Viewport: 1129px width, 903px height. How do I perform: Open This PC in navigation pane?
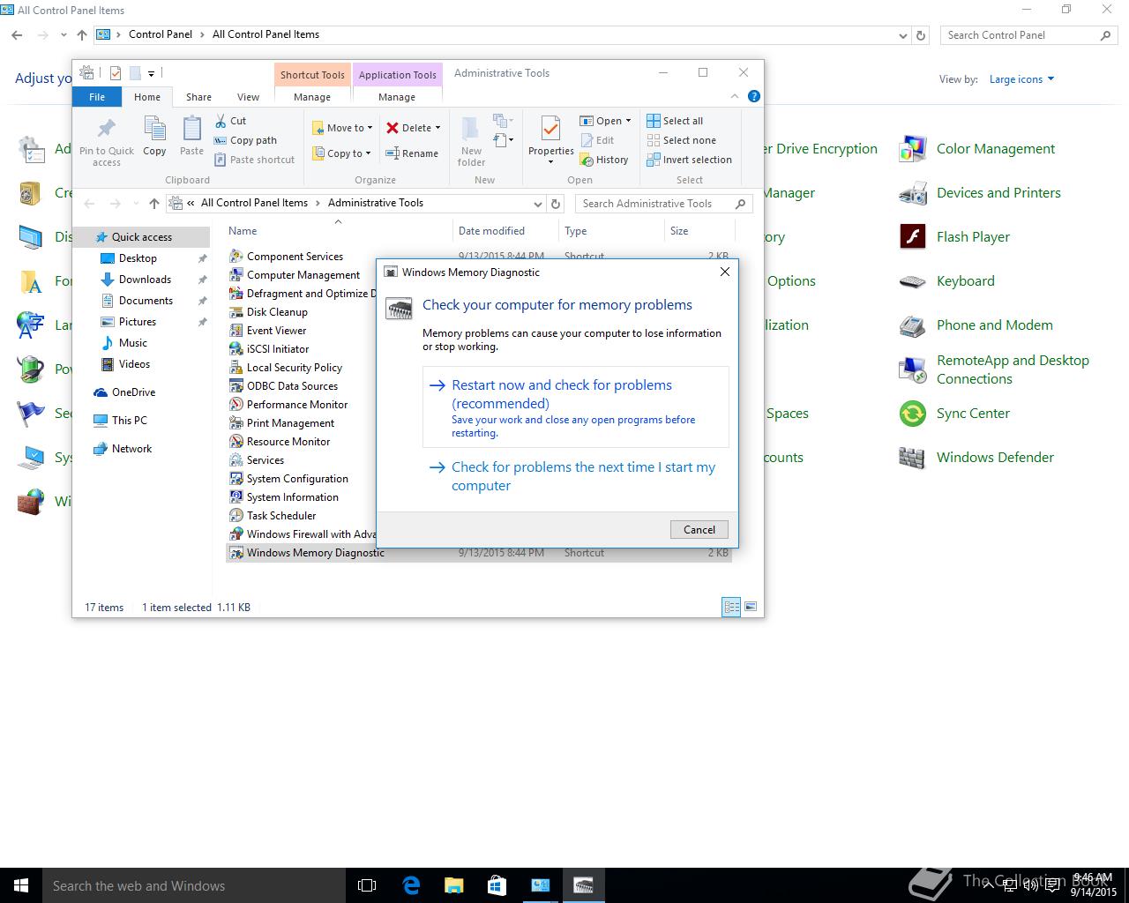click(x=129, y=421)
